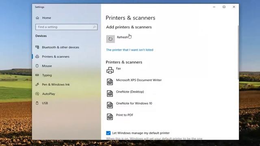The width and height of the screenshot is (260, 146).
Task: Click the Home icon in the sidebar
Action: (x=37, y=18)
